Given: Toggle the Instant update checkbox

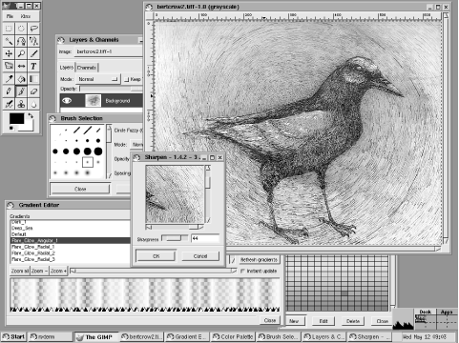Looking at the screenshot, I should 242,271.
